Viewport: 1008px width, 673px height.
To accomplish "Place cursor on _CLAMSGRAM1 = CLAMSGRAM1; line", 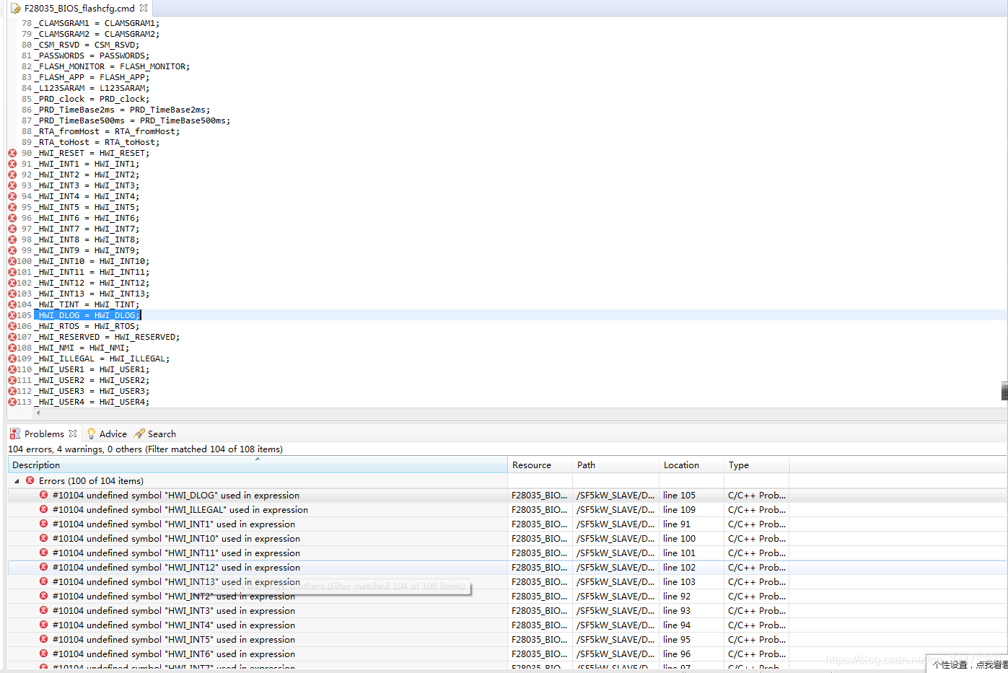I will (97, 23).
